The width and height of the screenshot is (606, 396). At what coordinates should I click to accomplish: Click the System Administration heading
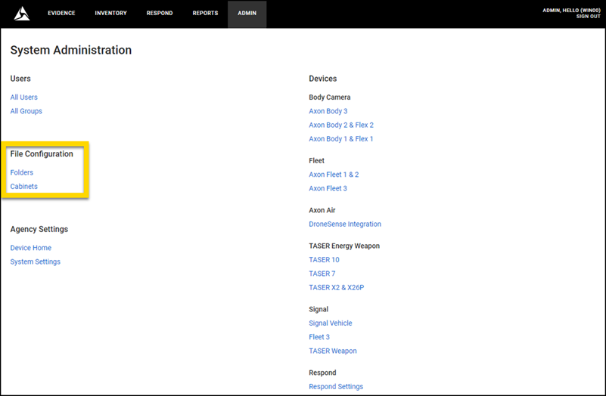coord(70,50)
